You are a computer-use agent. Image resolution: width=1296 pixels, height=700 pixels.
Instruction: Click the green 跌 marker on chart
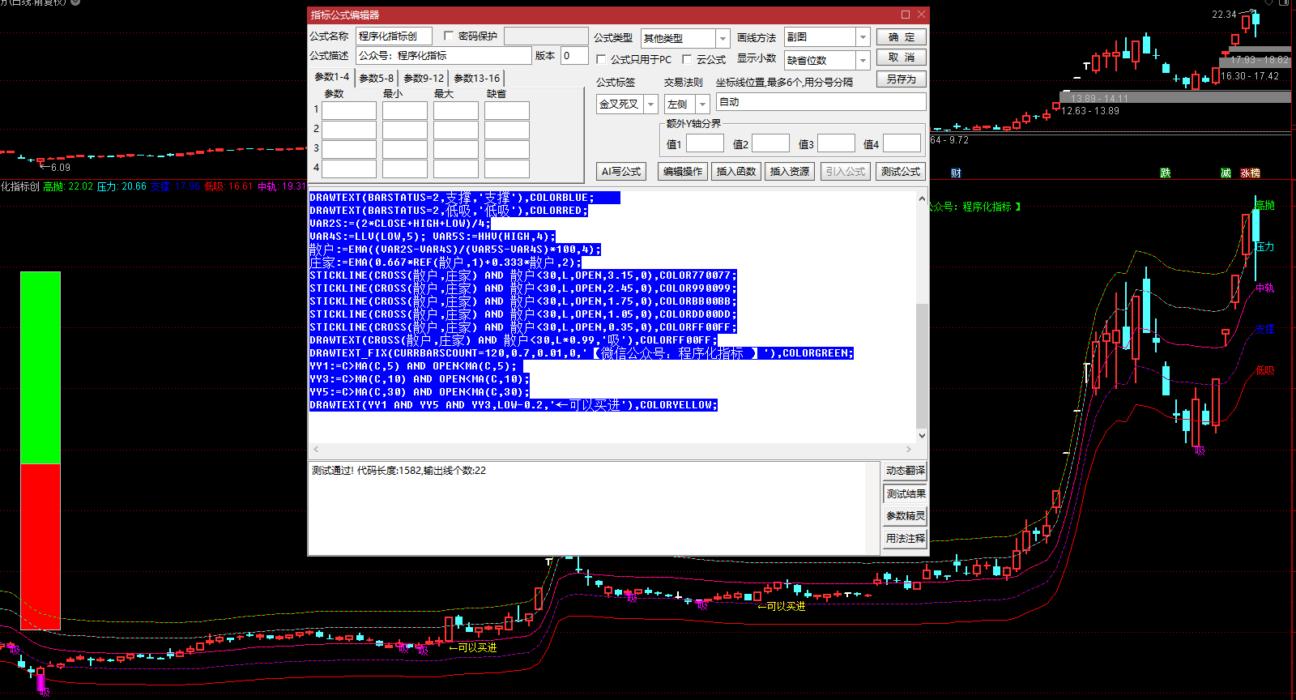(1165, 173)
